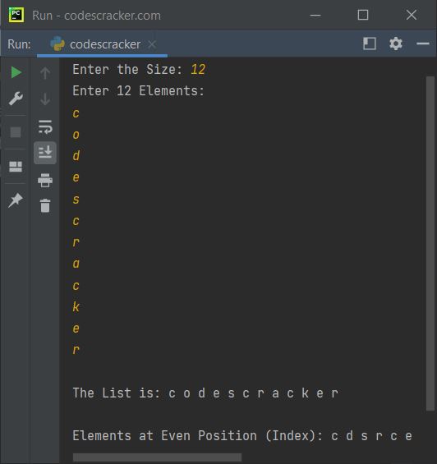Screen dimensions: 437x464
Task: Minimize the Run window
Action: click(315, 15)
